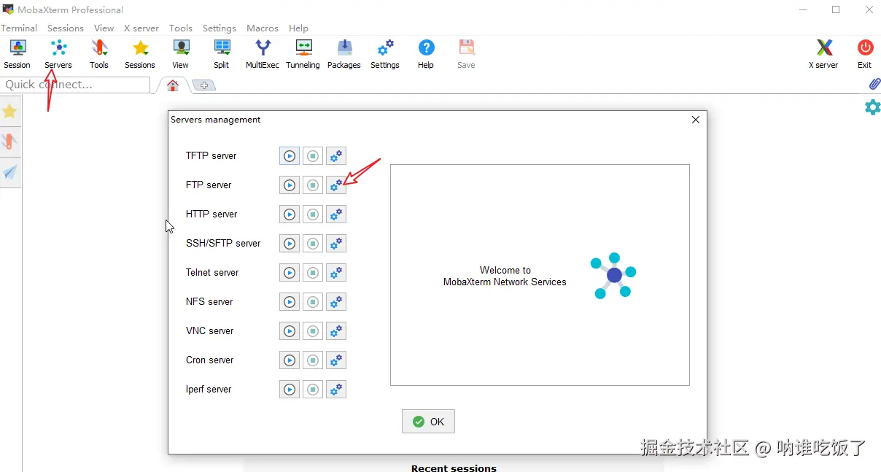The height and width of the screenshot is (472, 881).
Task: Open the Terminal menu
Action: pyautogui.click(x=19, y=28)
